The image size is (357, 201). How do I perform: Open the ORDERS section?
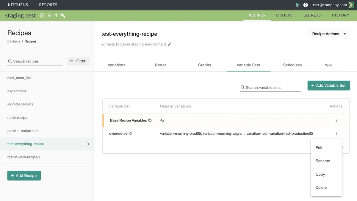coord(284,15)
